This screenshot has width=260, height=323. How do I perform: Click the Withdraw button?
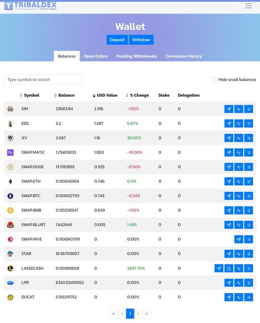[x=141, y=40]
